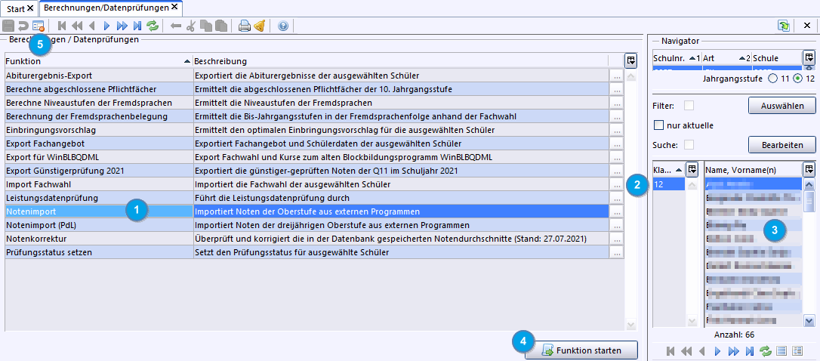Screen dimensions: 820x361
Task: Click the save disk icon in toolbar
Action: (x=8, y=26)
